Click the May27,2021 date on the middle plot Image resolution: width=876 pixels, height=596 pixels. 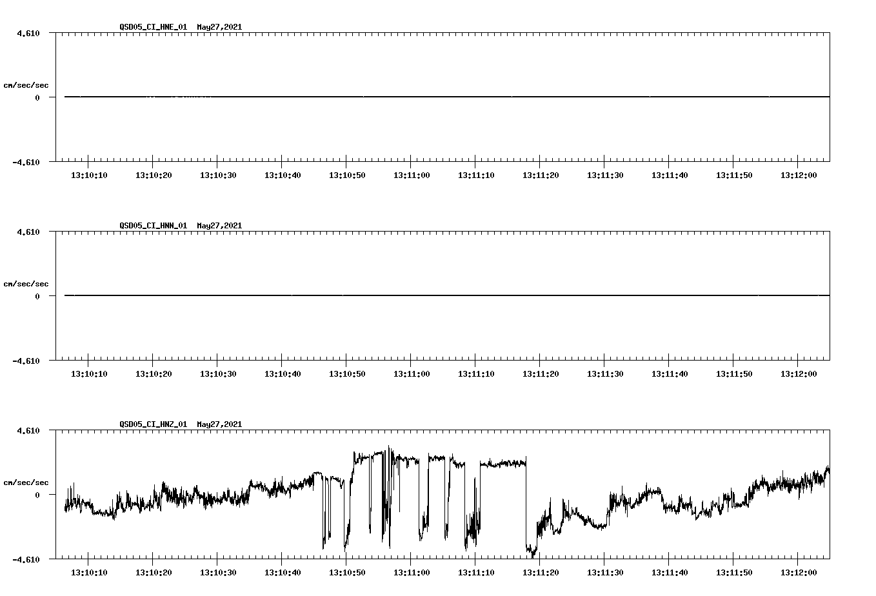point(219,226)
